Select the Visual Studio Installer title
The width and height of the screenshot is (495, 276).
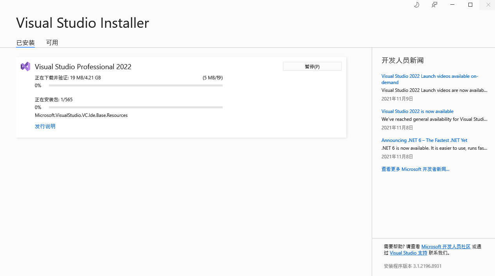[x=83, y=23]
